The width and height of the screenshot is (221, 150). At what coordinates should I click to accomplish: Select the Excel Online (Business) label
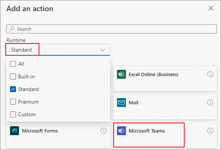(x=154, y=74)
